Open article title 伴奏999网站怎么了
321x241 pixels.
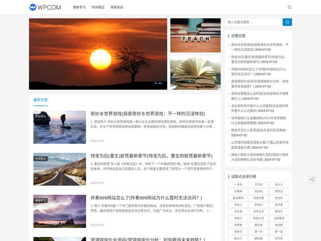click(146, 198)
